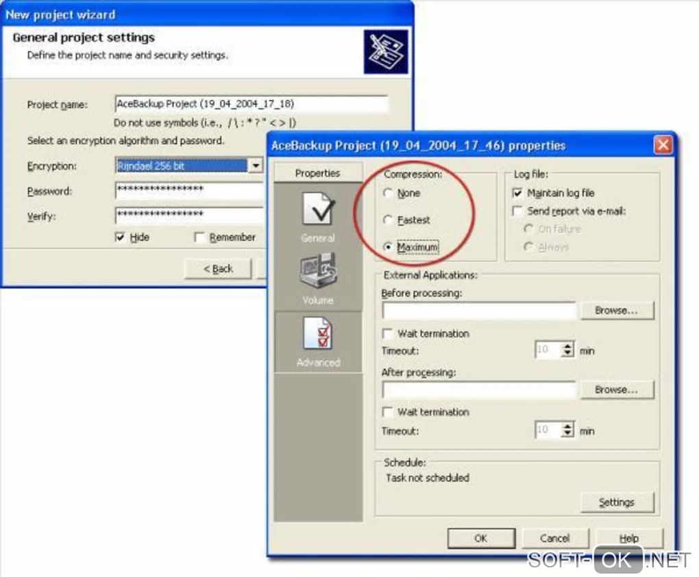Click 'Task not scheduled' text

coord(428,478)
